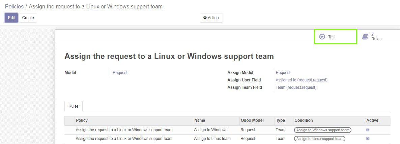Sort rules by Policy column header
Image resolution: width=400 pixels, height=144 pixels.
tap(82, 120)
